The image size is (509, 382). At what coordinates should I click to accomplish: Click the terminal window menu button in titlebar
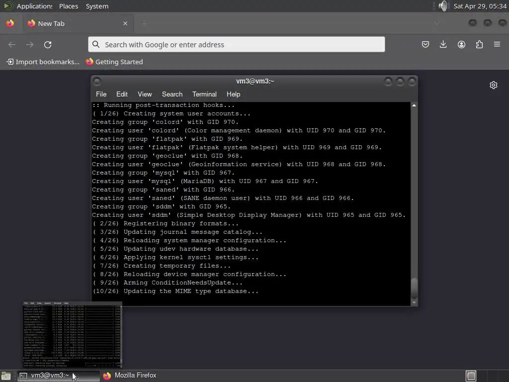tap(97, 81)
